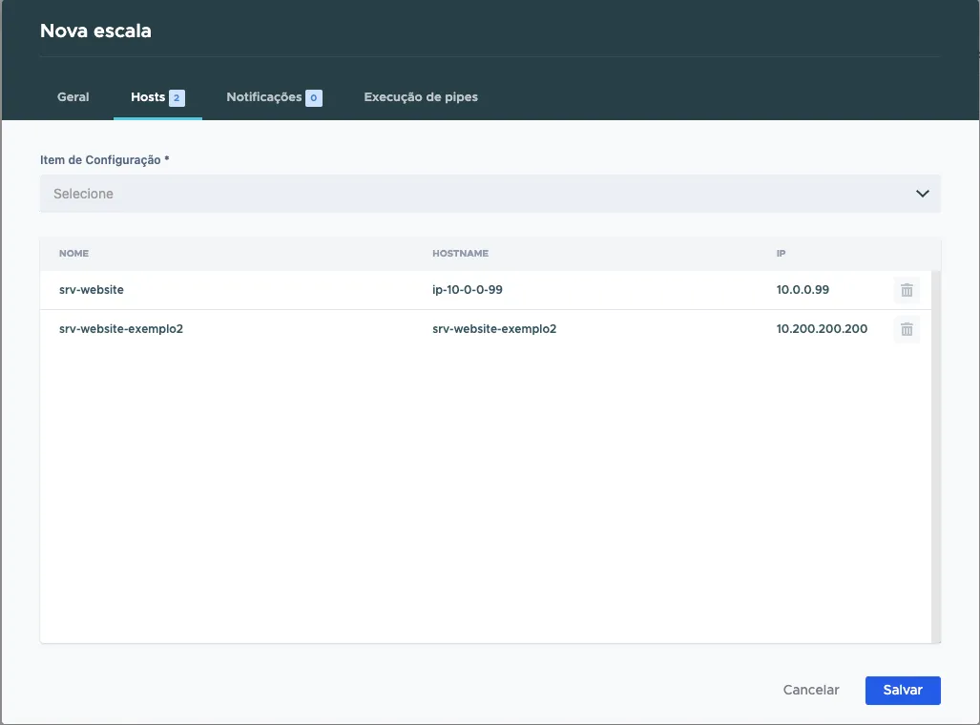The width and height of the screenshot is (980, 725).
Task: Click IP address 10.200.200.200
Action: coord(822,329)
